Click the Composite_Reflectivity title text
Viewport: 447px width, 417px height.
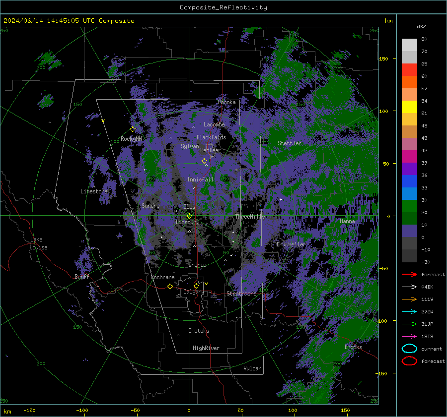223,7
